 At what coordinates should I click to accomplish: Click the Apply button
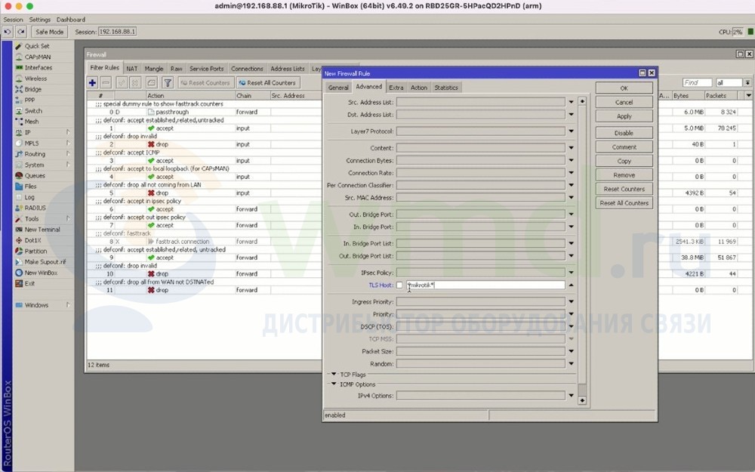[624, 116]
